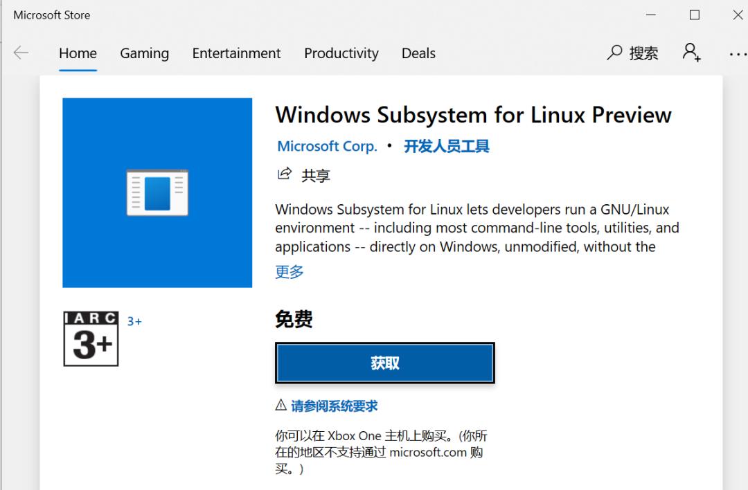Click the share arrow icon
This screenshot has width=748, height=490.
point(285,174)
